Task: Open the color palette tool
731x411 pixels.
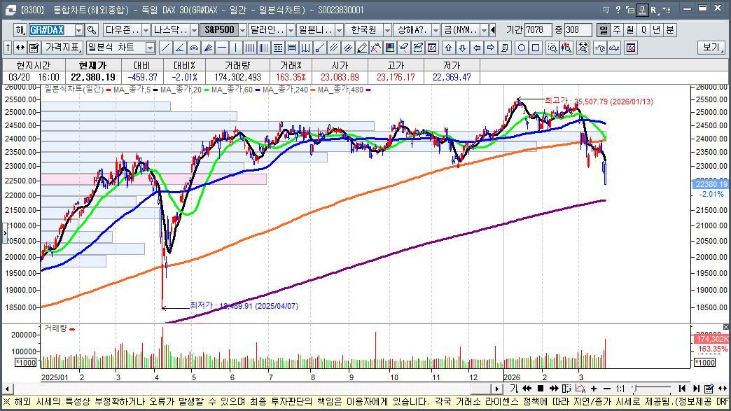Action: click(x=390, y=48)
